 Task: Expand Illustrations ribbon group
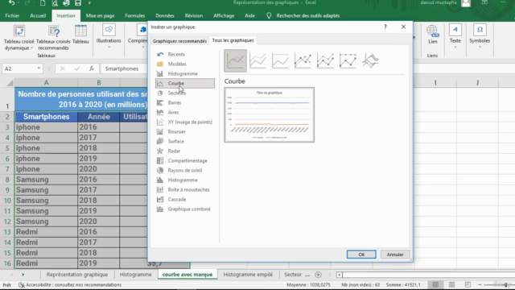pos(109,36)
